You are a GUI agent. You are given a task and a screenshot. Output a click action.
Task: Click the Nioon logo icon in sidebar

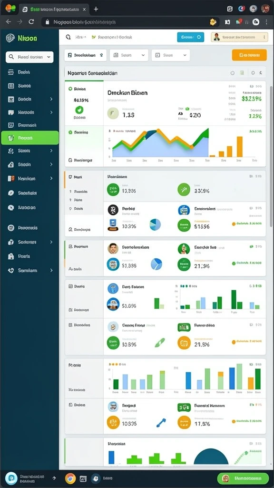(x=10, y=38)
